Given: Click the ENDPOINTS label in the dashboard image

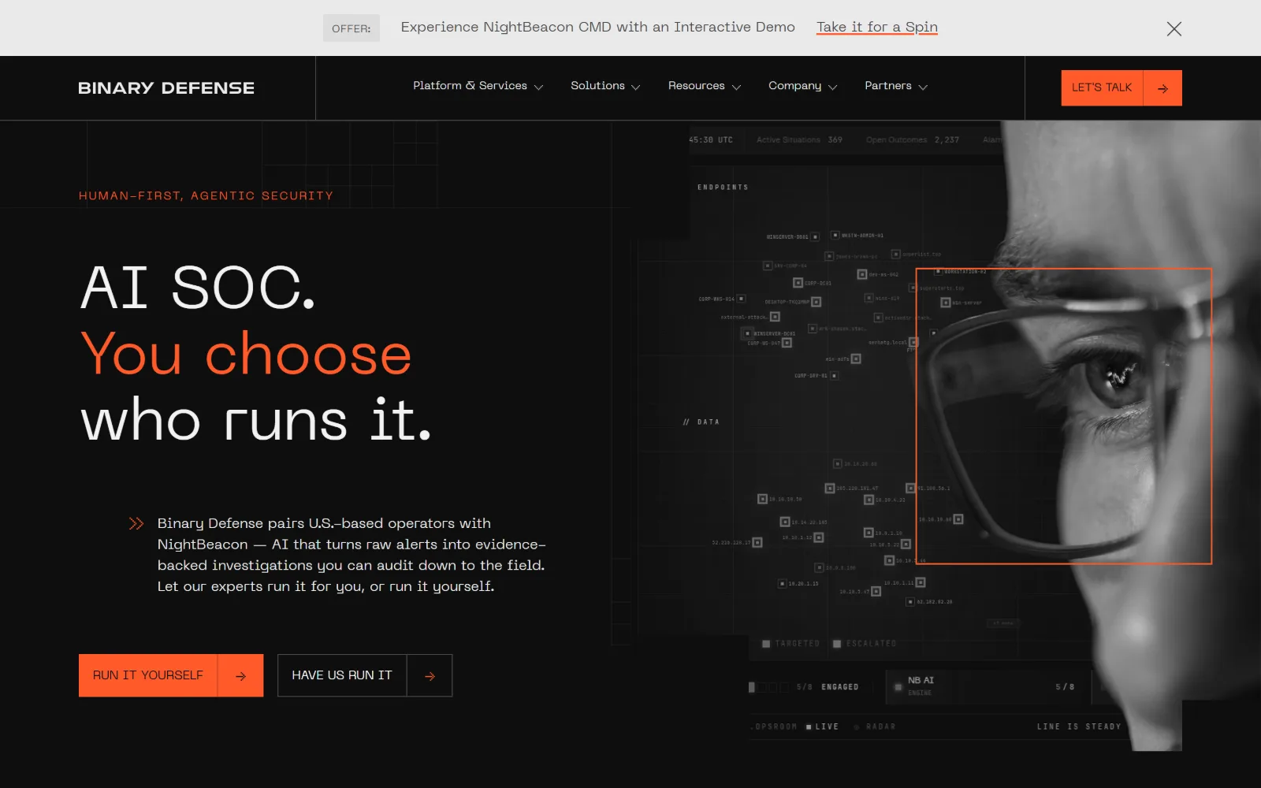Looking at the screenshot, I should (723, 188).
